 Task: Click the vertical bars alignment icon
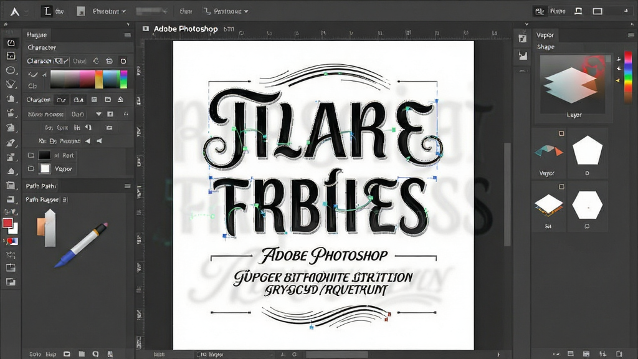pos(77,128)
